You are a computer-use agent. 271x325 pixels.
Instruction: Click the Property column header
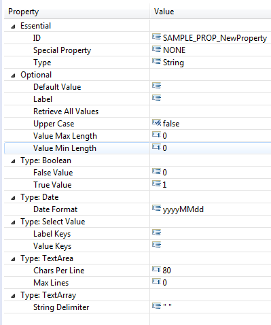77,12
